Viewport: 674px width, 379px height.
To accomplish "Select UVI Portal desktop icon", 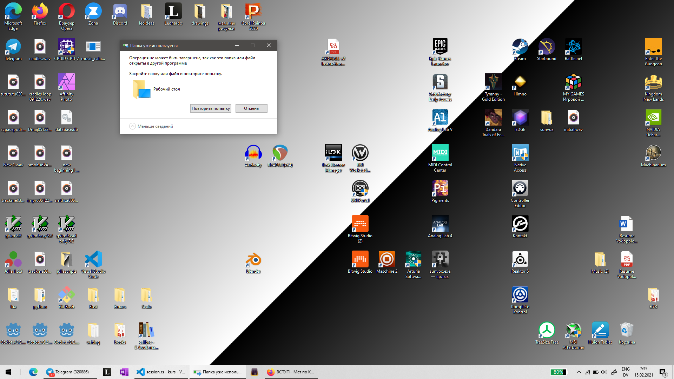I will pyautogui.click(x=360, y=191).
